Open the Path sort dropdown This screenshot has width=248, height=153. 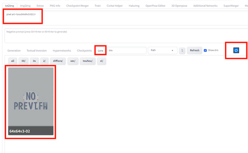(162, 50)
